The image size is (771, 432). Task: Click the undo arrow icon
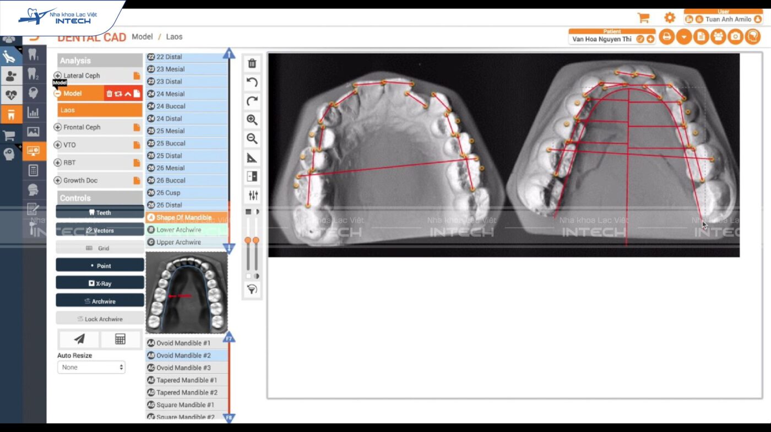point(252,83)
